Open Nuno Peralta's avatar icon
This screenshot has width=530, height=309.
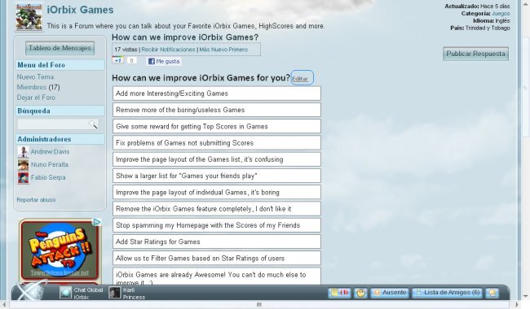tap(23, 165)
